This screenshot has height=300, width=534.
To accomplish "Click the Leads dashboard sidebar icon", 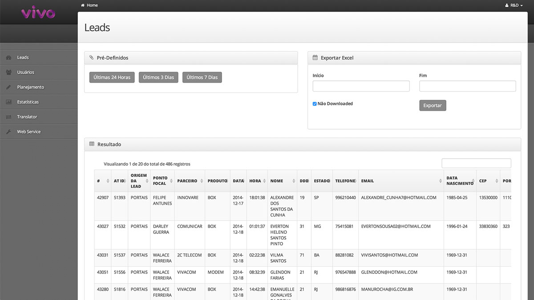I will [8, 57].
